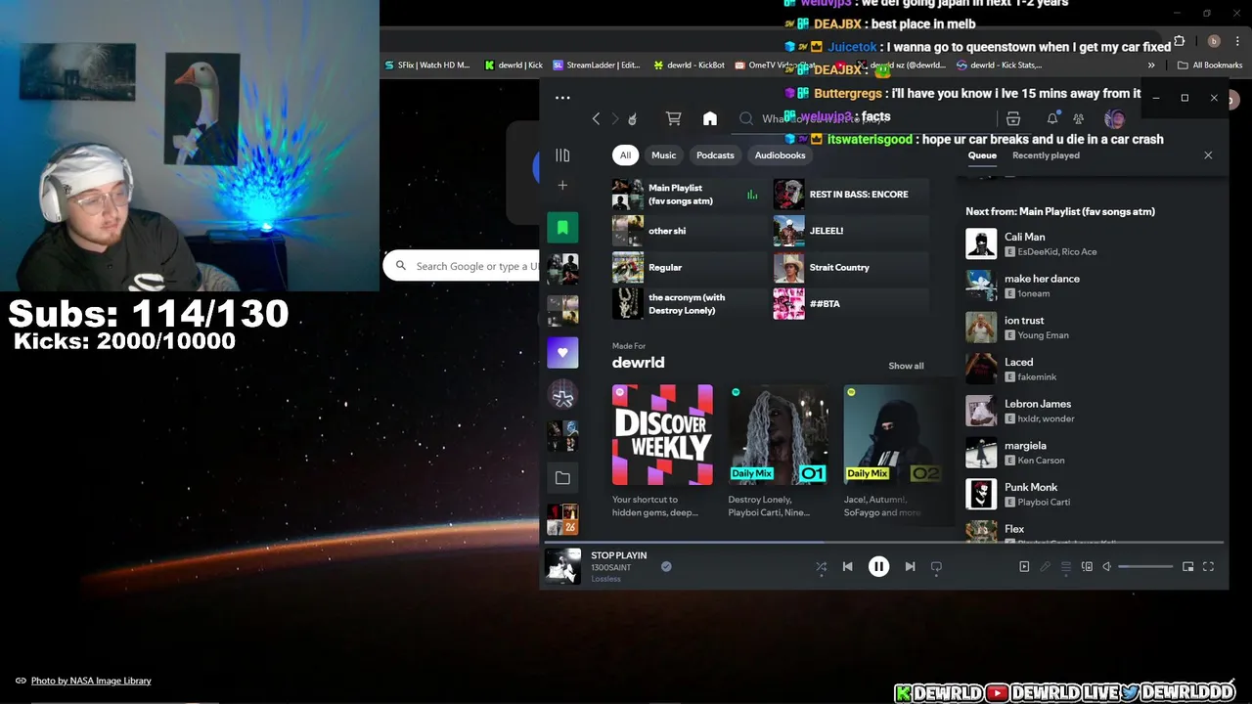Open the Spotify three-dot menu
Screen dimensions: 1252x704
[x=562, y=97]
